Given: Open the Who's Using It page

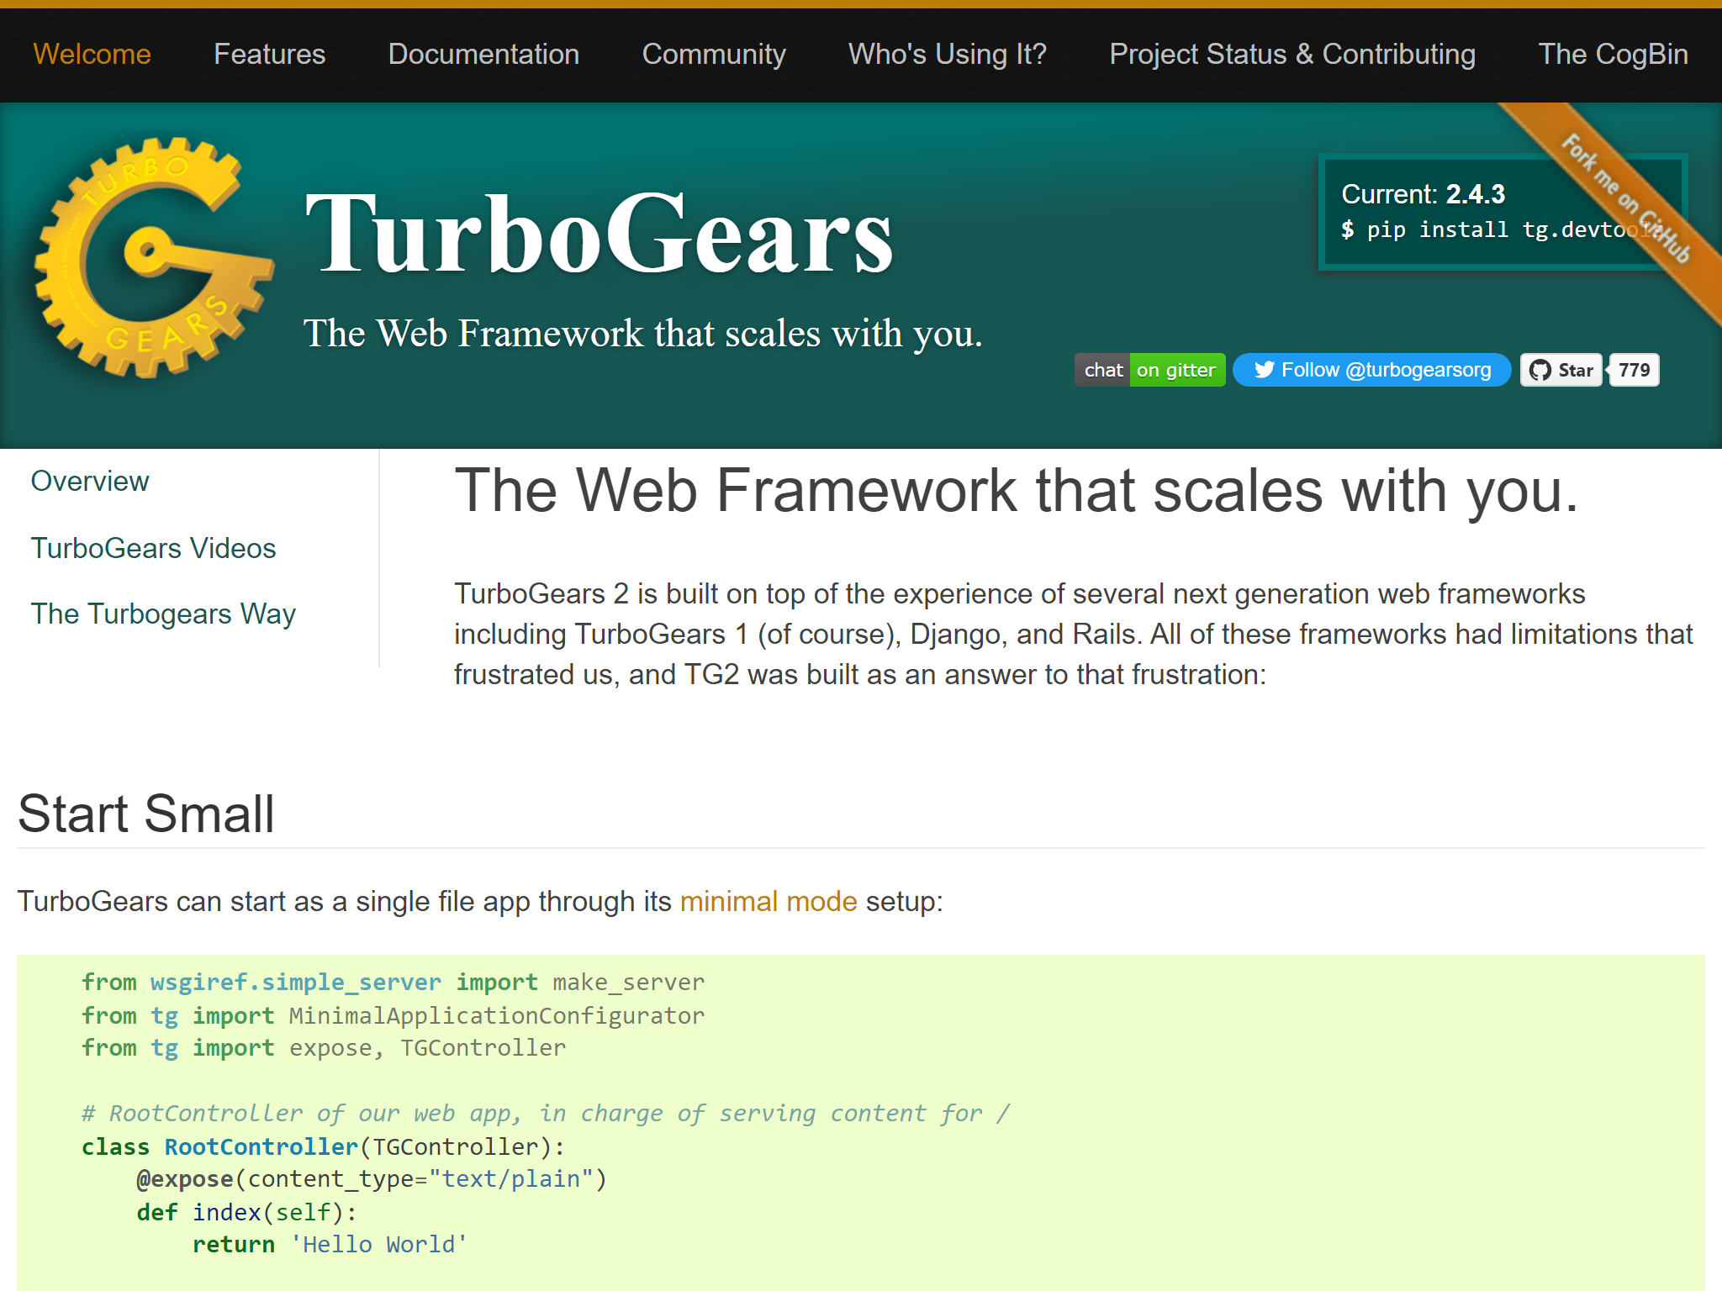Looking at the screenshot, I should pos(947,54).
